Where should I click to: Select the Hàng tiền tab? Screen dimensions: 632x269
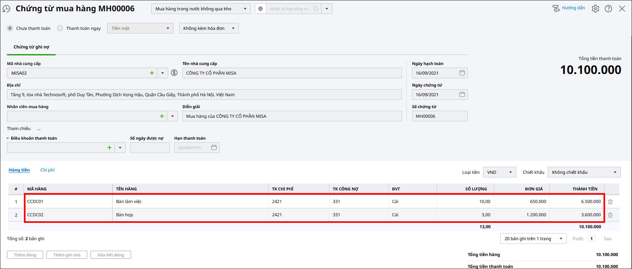(19, 170)
